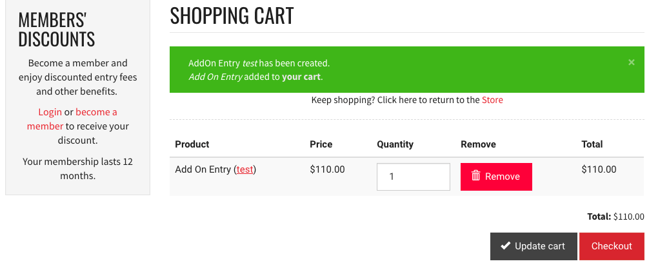This screenshot has height=268, width=649.
Task: Click the bold 'Total:' summary below the table
Action: coord(599,216)
